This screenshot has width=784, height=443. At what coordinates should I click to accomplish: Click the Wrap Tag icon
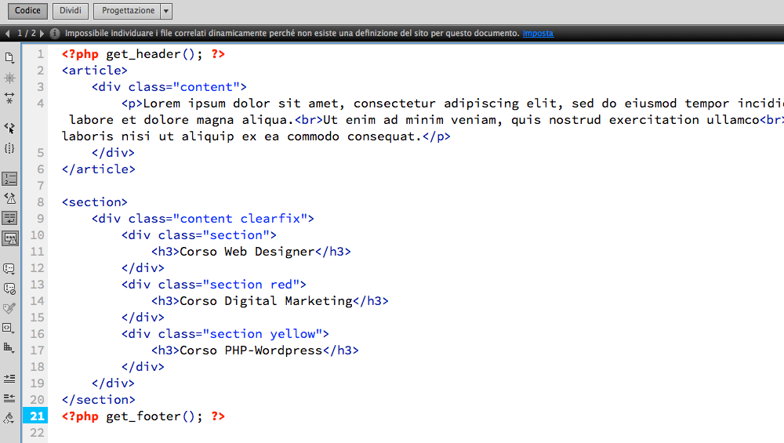[x=9, y=308]
